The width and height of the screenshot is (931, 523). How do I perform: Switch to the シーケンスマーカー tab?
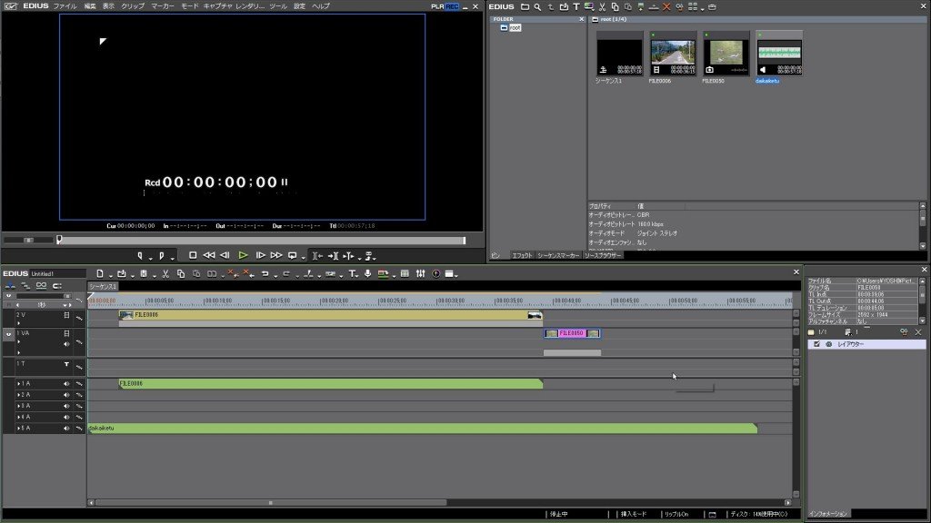coord(558,255)
